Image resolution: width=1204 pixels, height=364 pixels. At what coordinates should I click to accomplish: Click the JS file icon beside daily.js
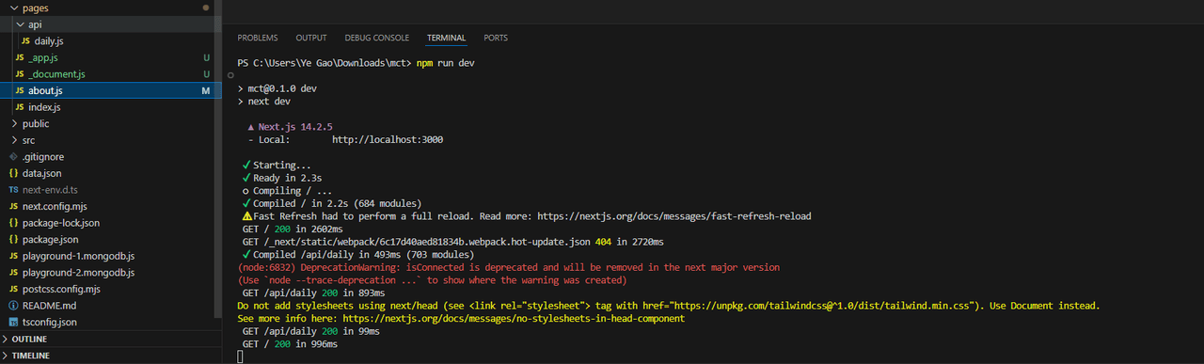[x=25, y=41]
